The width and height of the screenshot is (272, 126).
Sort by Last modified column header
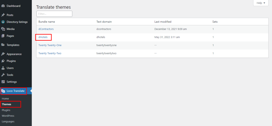[163, 22]
